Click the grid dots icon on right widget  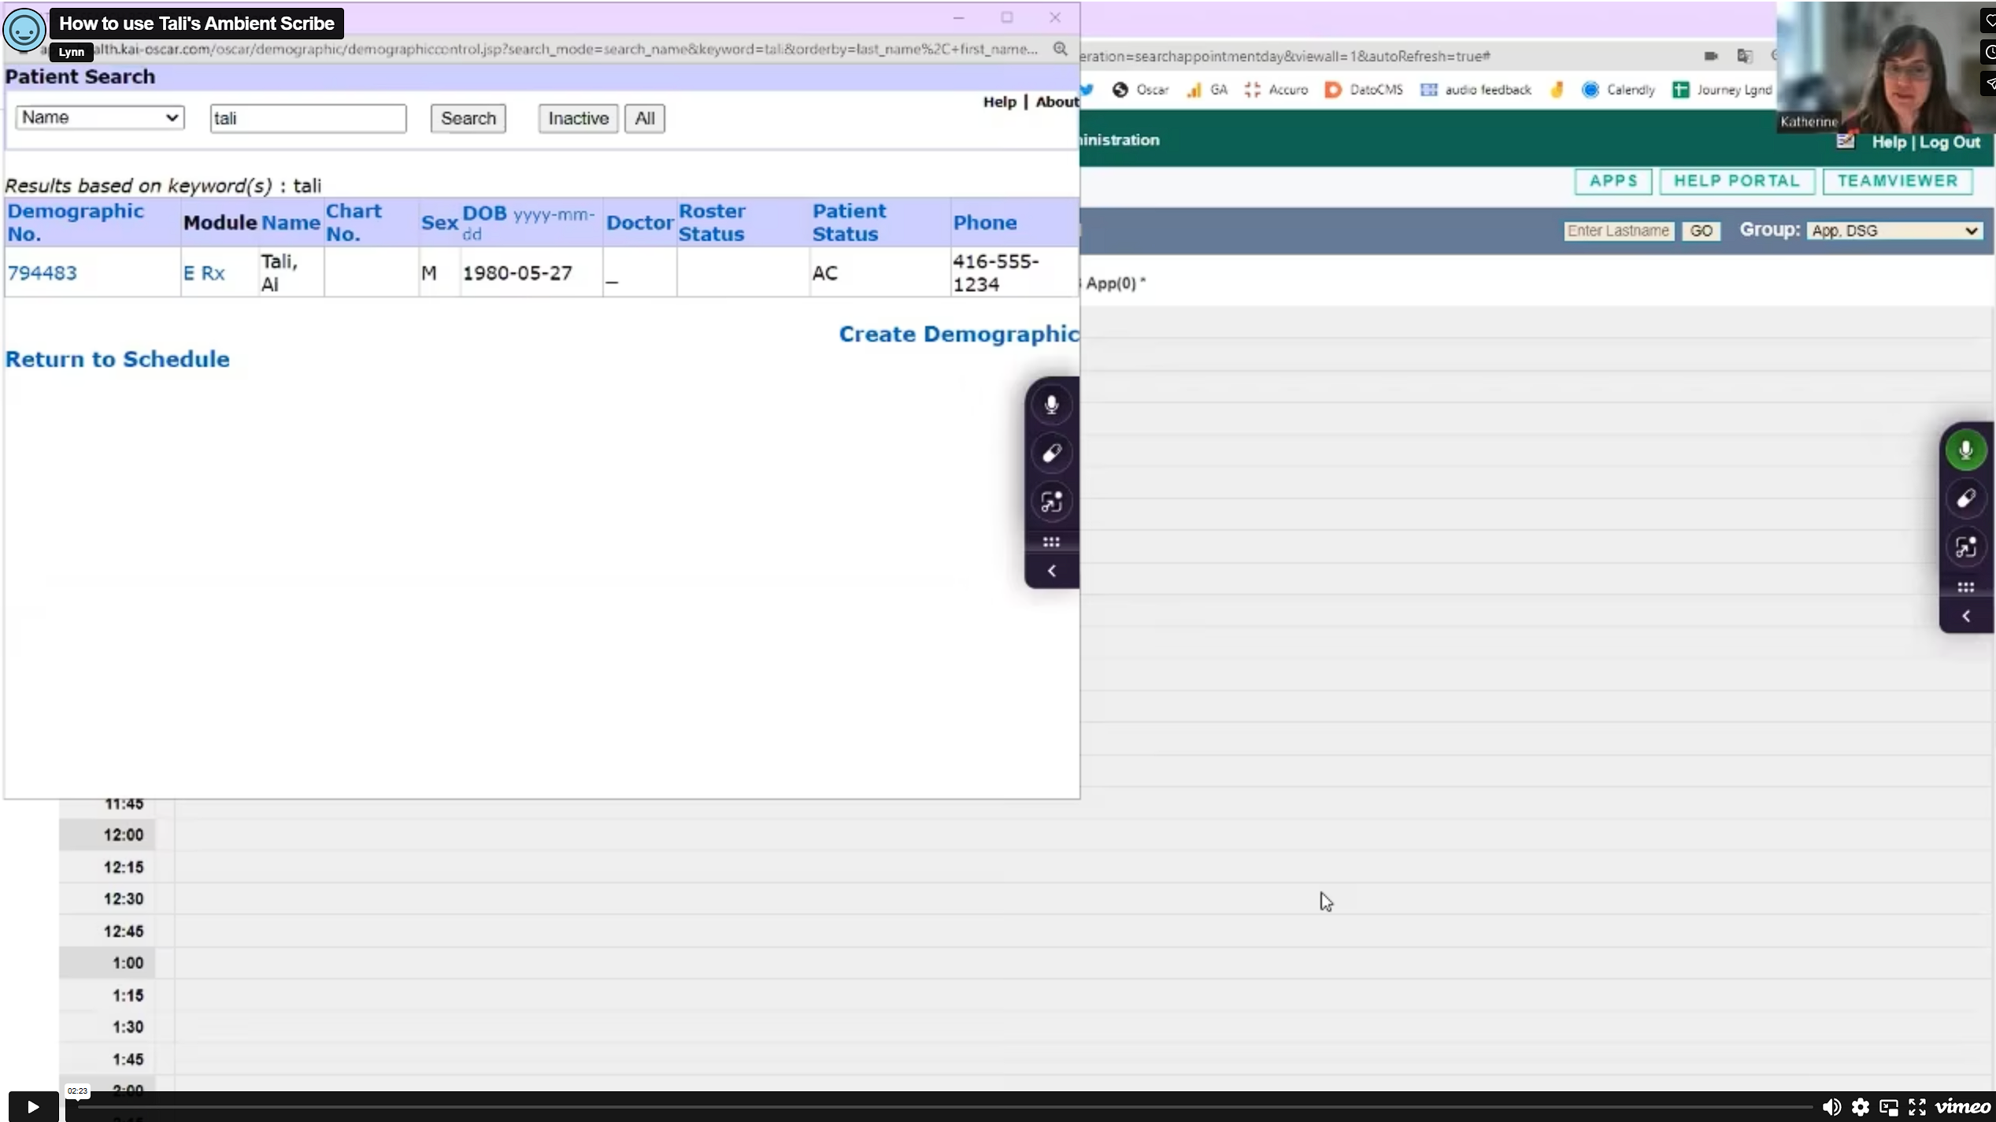1965,587
